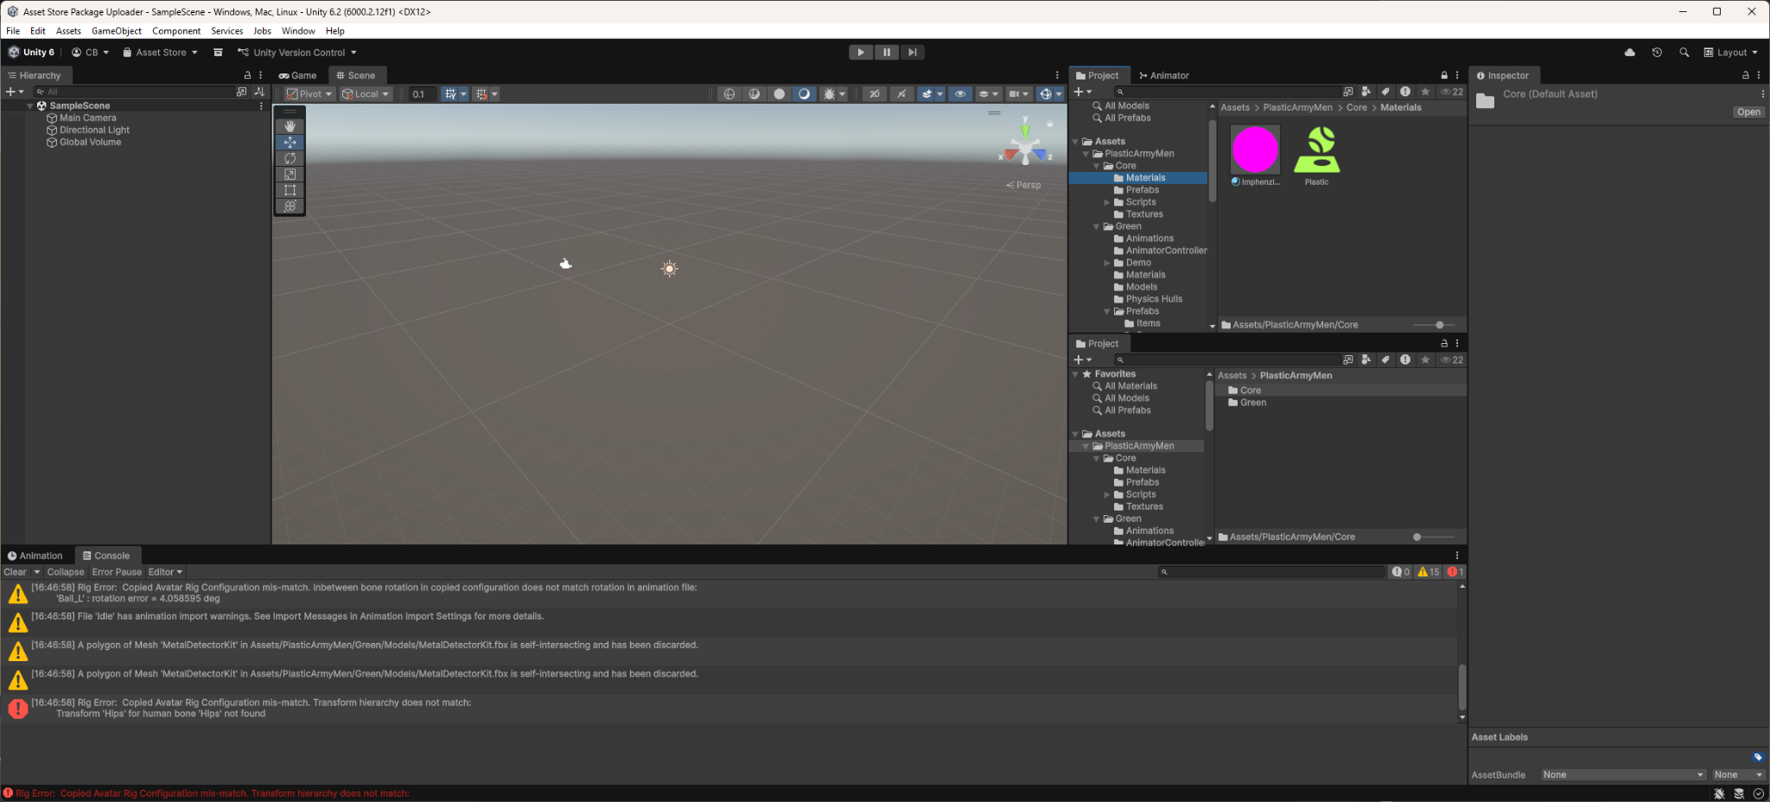Viewport: 1770px width, 802px height.
Task: Open the Undo History icon
Action: coord(1657,53)
